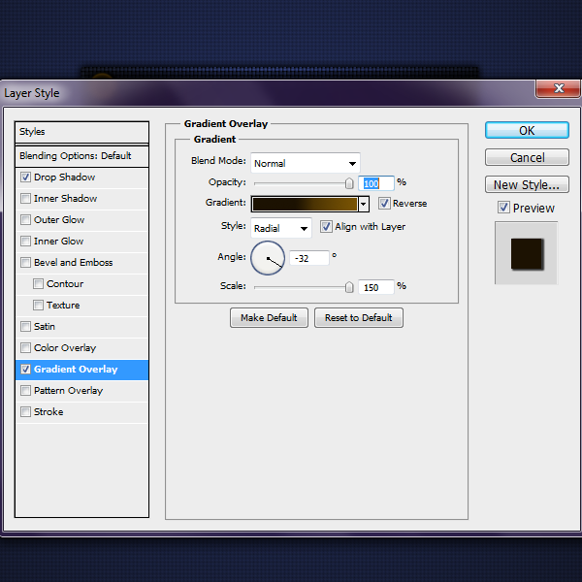Click the Angle dial control

[268, 258]
